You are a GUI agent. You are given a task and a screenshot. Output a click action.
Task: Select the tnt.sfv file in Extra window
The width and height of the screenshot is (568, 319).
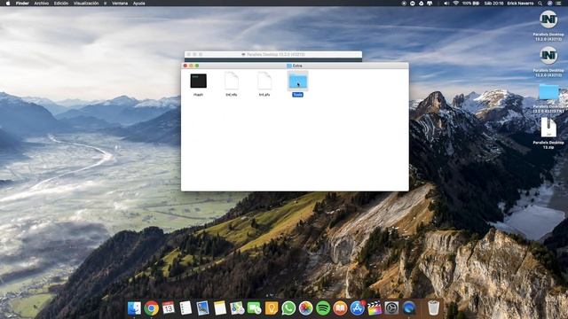pos(264,81)
